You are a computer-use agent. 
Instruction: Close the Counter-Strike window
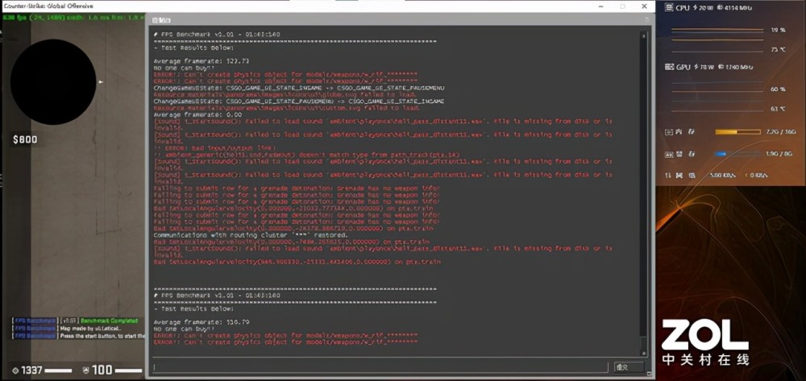click(x=644, y=6)
